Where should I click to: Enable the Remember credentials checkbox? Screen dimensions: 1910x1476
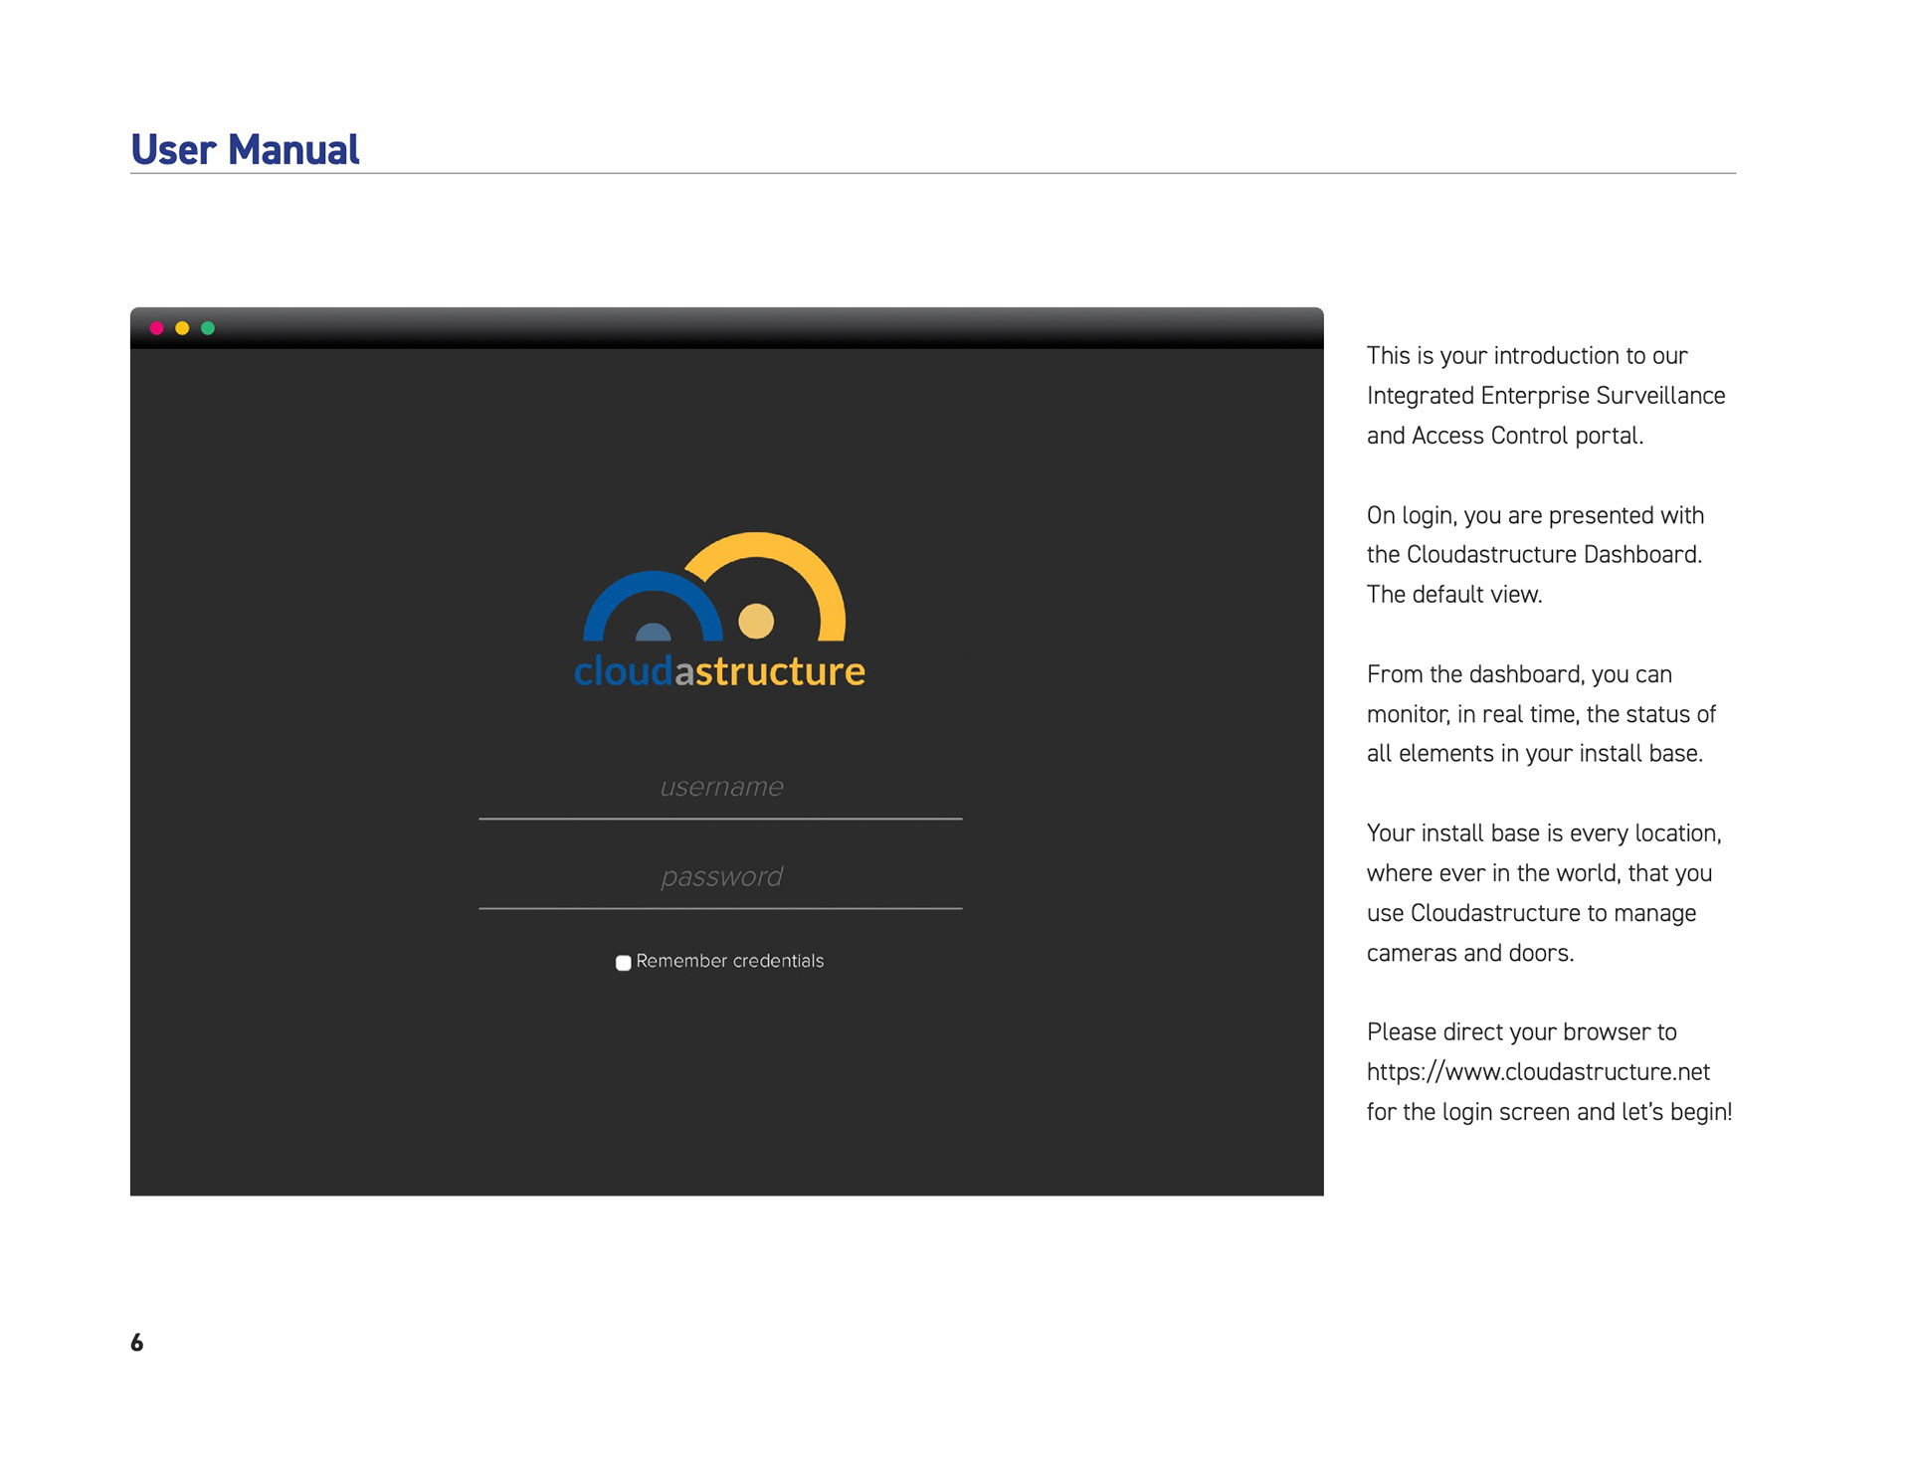coord(623,963)
